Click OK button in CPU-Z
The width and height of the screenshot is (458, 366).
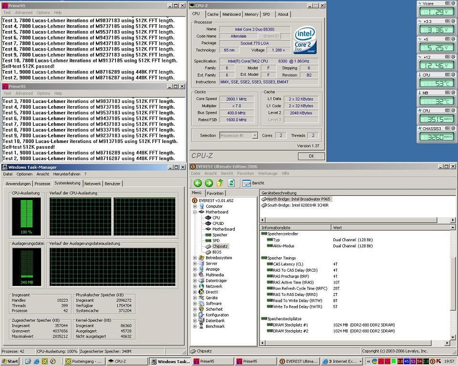pyautogui.click(x=312, y=156)
